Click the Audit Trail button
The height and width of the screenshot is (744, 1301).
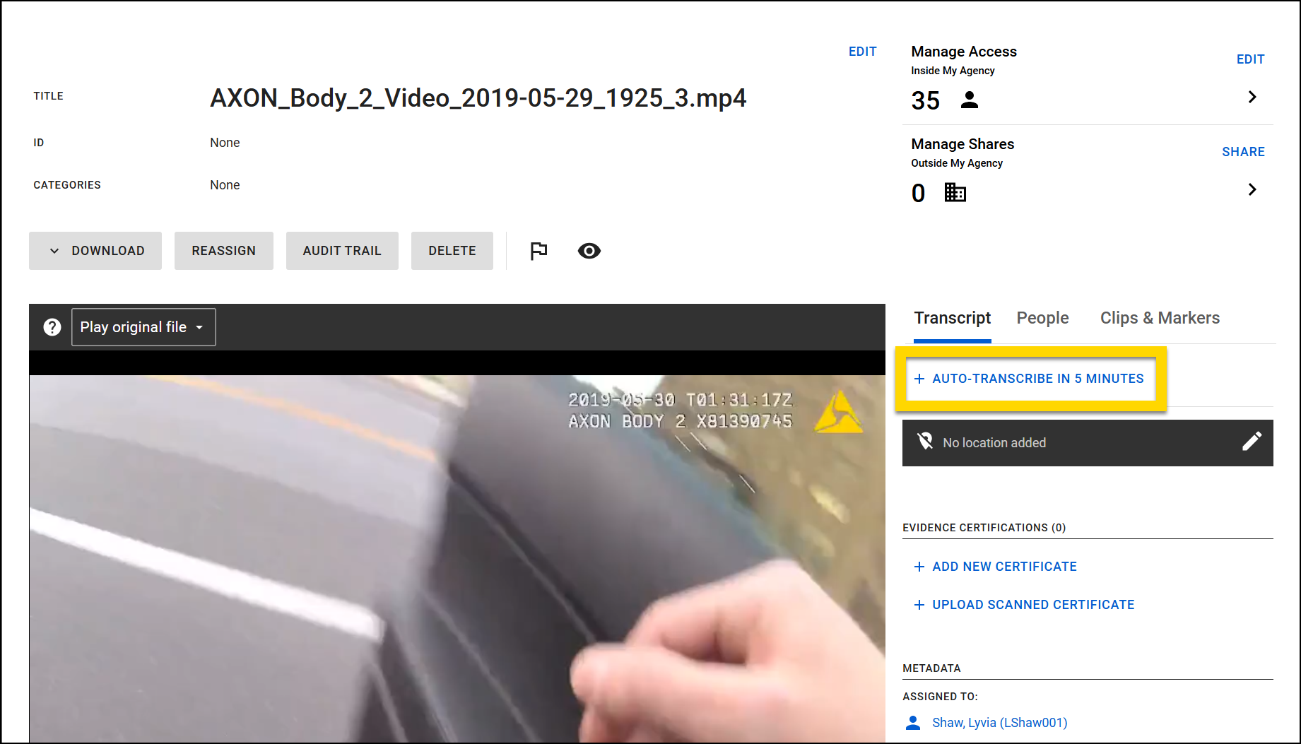pyautogui.click(x=342, y=251)
